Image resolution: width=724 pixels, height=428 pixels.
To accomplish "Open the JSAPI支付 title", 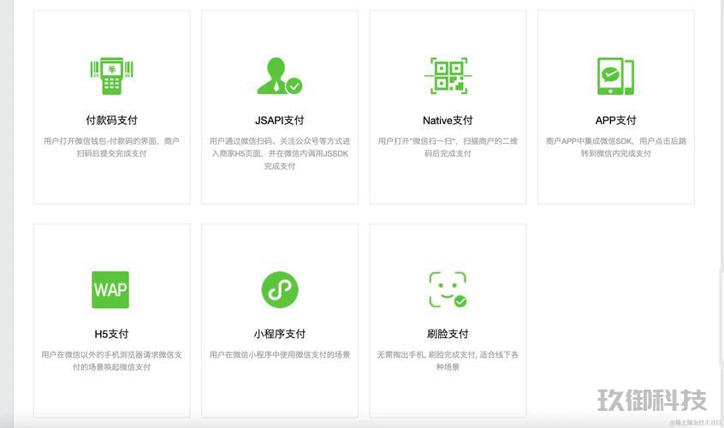I will [x=279, y=121].
